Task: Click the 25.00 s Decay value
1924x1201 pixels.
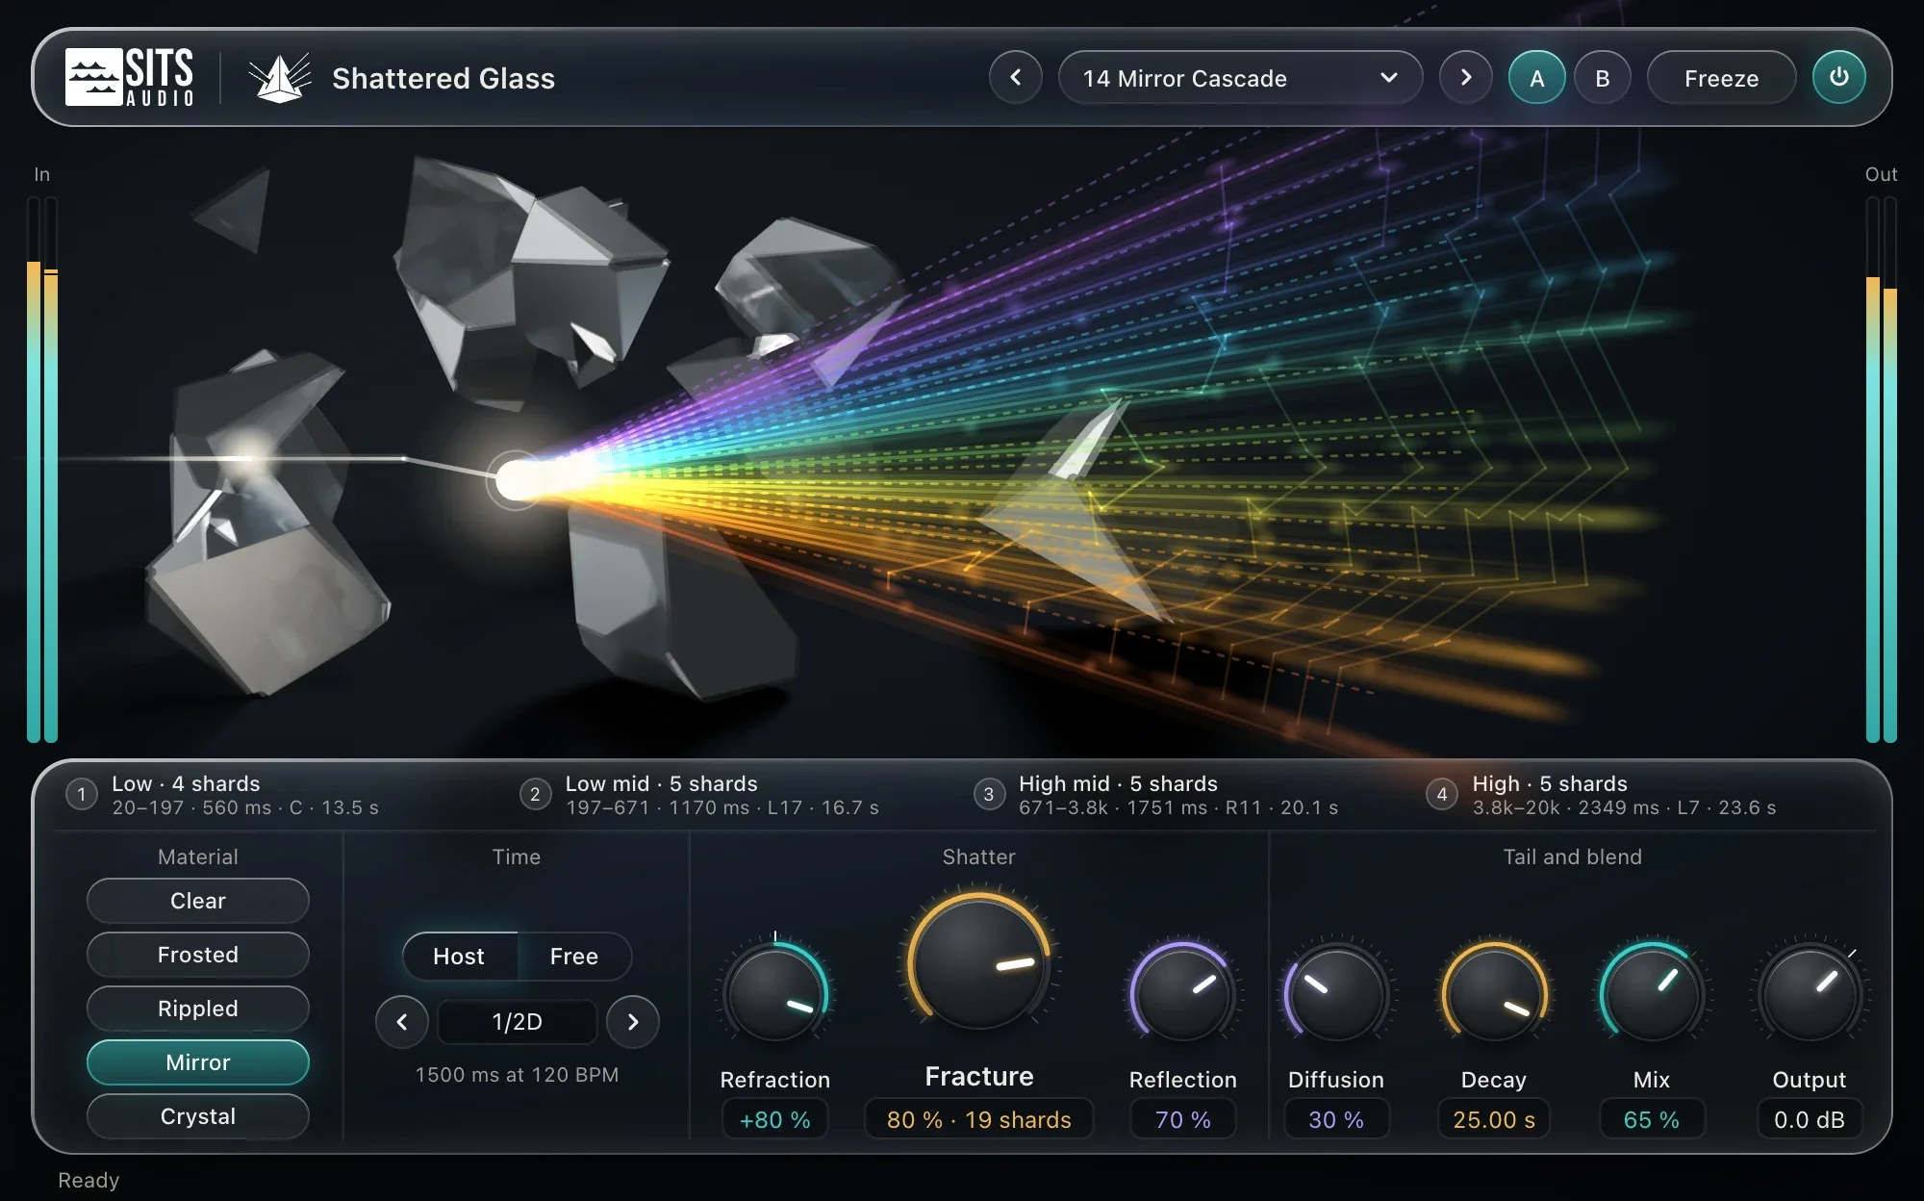Action: click(1494, 1119)
